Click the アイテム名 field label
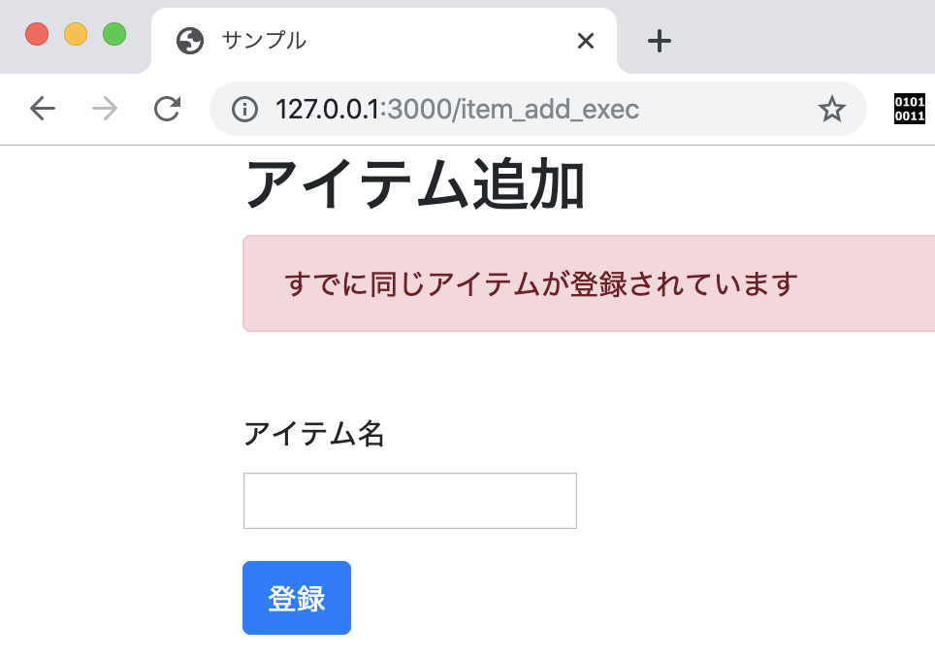This screenshot has height=660, width=935. click(x=314, y=435)
